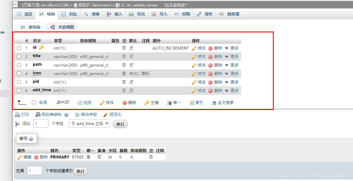Expand 更多 dropdown for pid row
The width and height of the screenshot is (353, 181).
[x=232, y=82]
